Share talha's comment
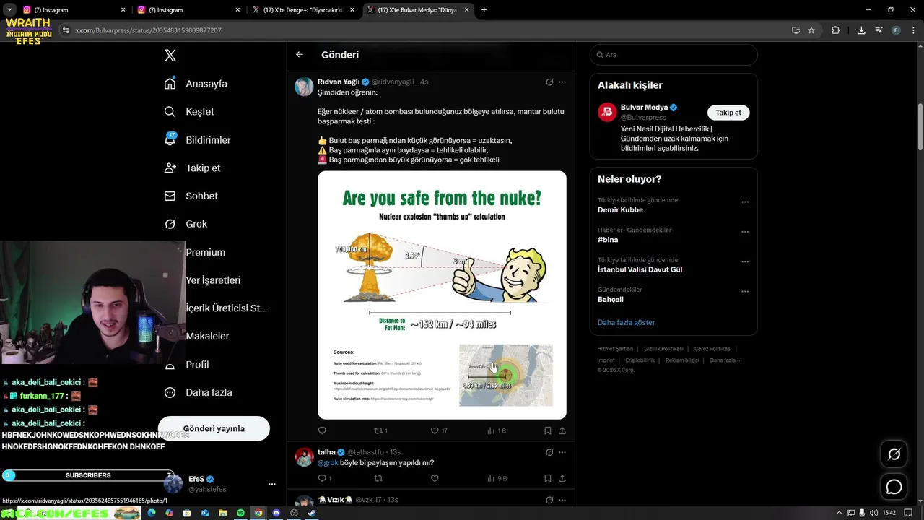This screenshot has height=520, width=924. 562,478
